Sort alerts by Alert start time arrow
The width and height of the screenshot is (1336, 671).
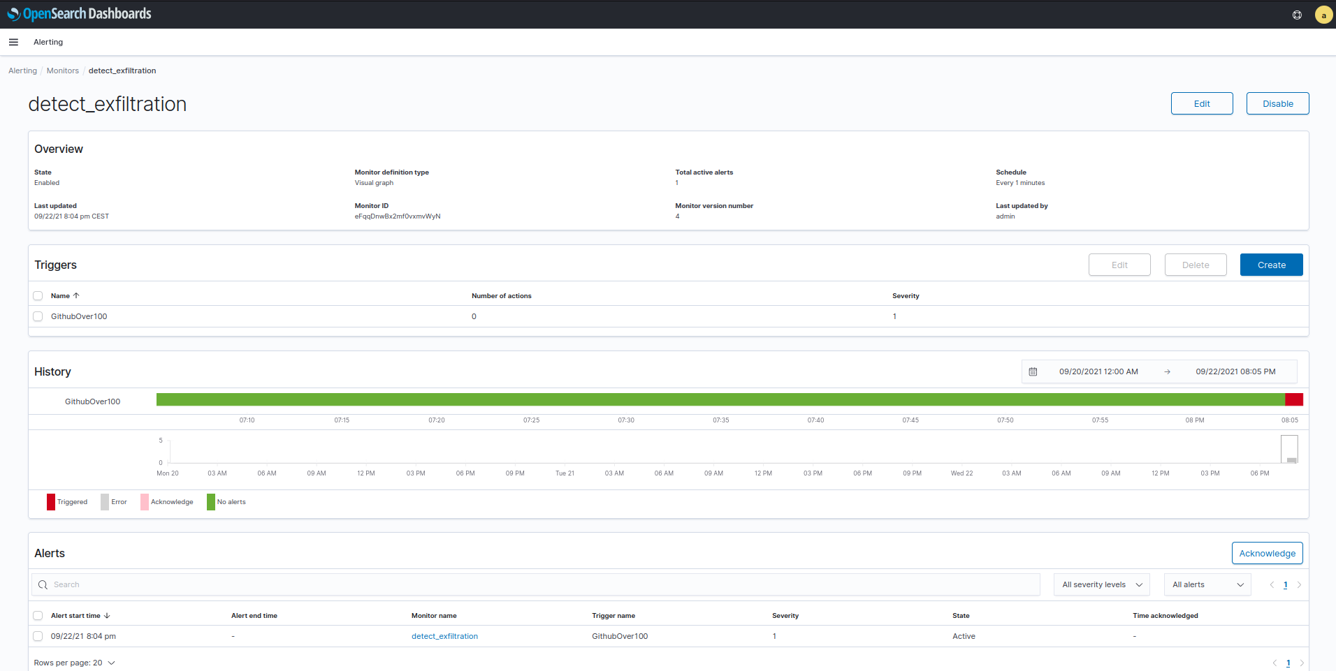pos(107,616)
